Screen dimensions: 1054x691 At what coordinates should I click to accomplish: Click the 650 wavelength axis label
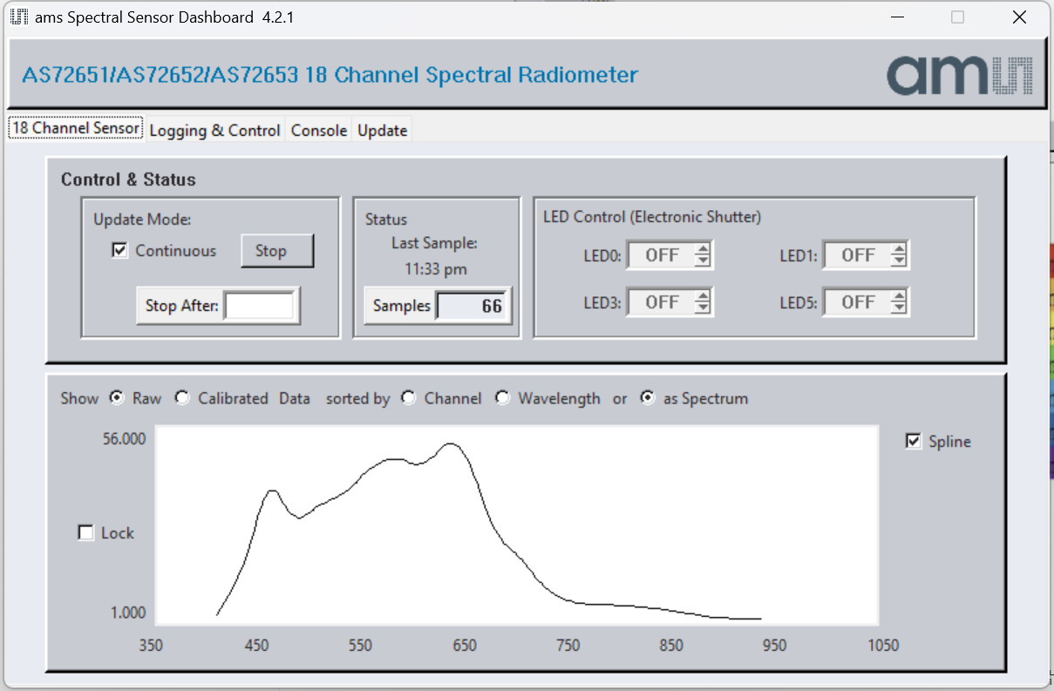pos(464,646)
